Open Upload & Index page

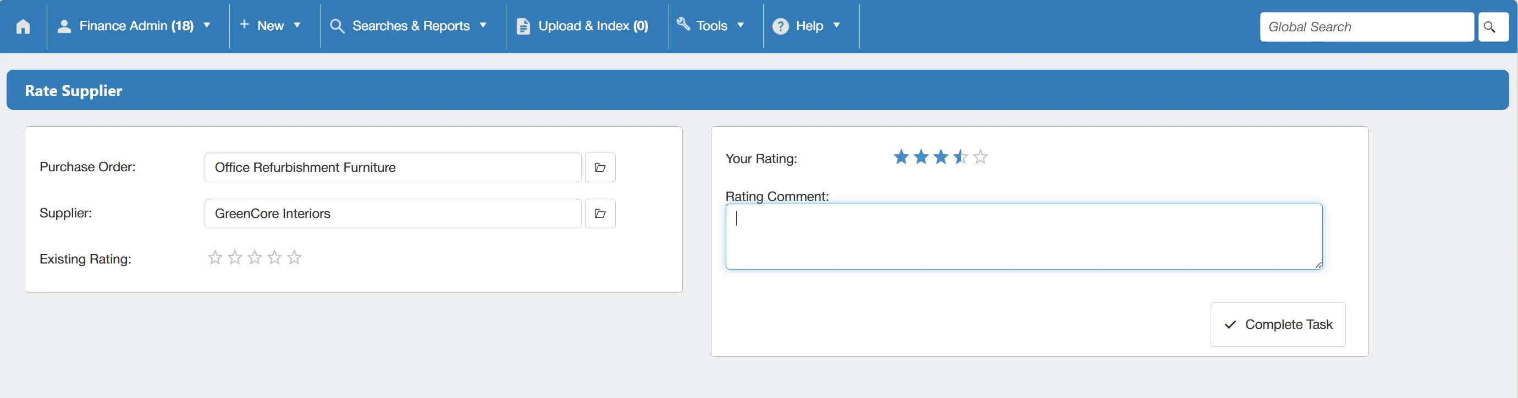pos(582,26)
